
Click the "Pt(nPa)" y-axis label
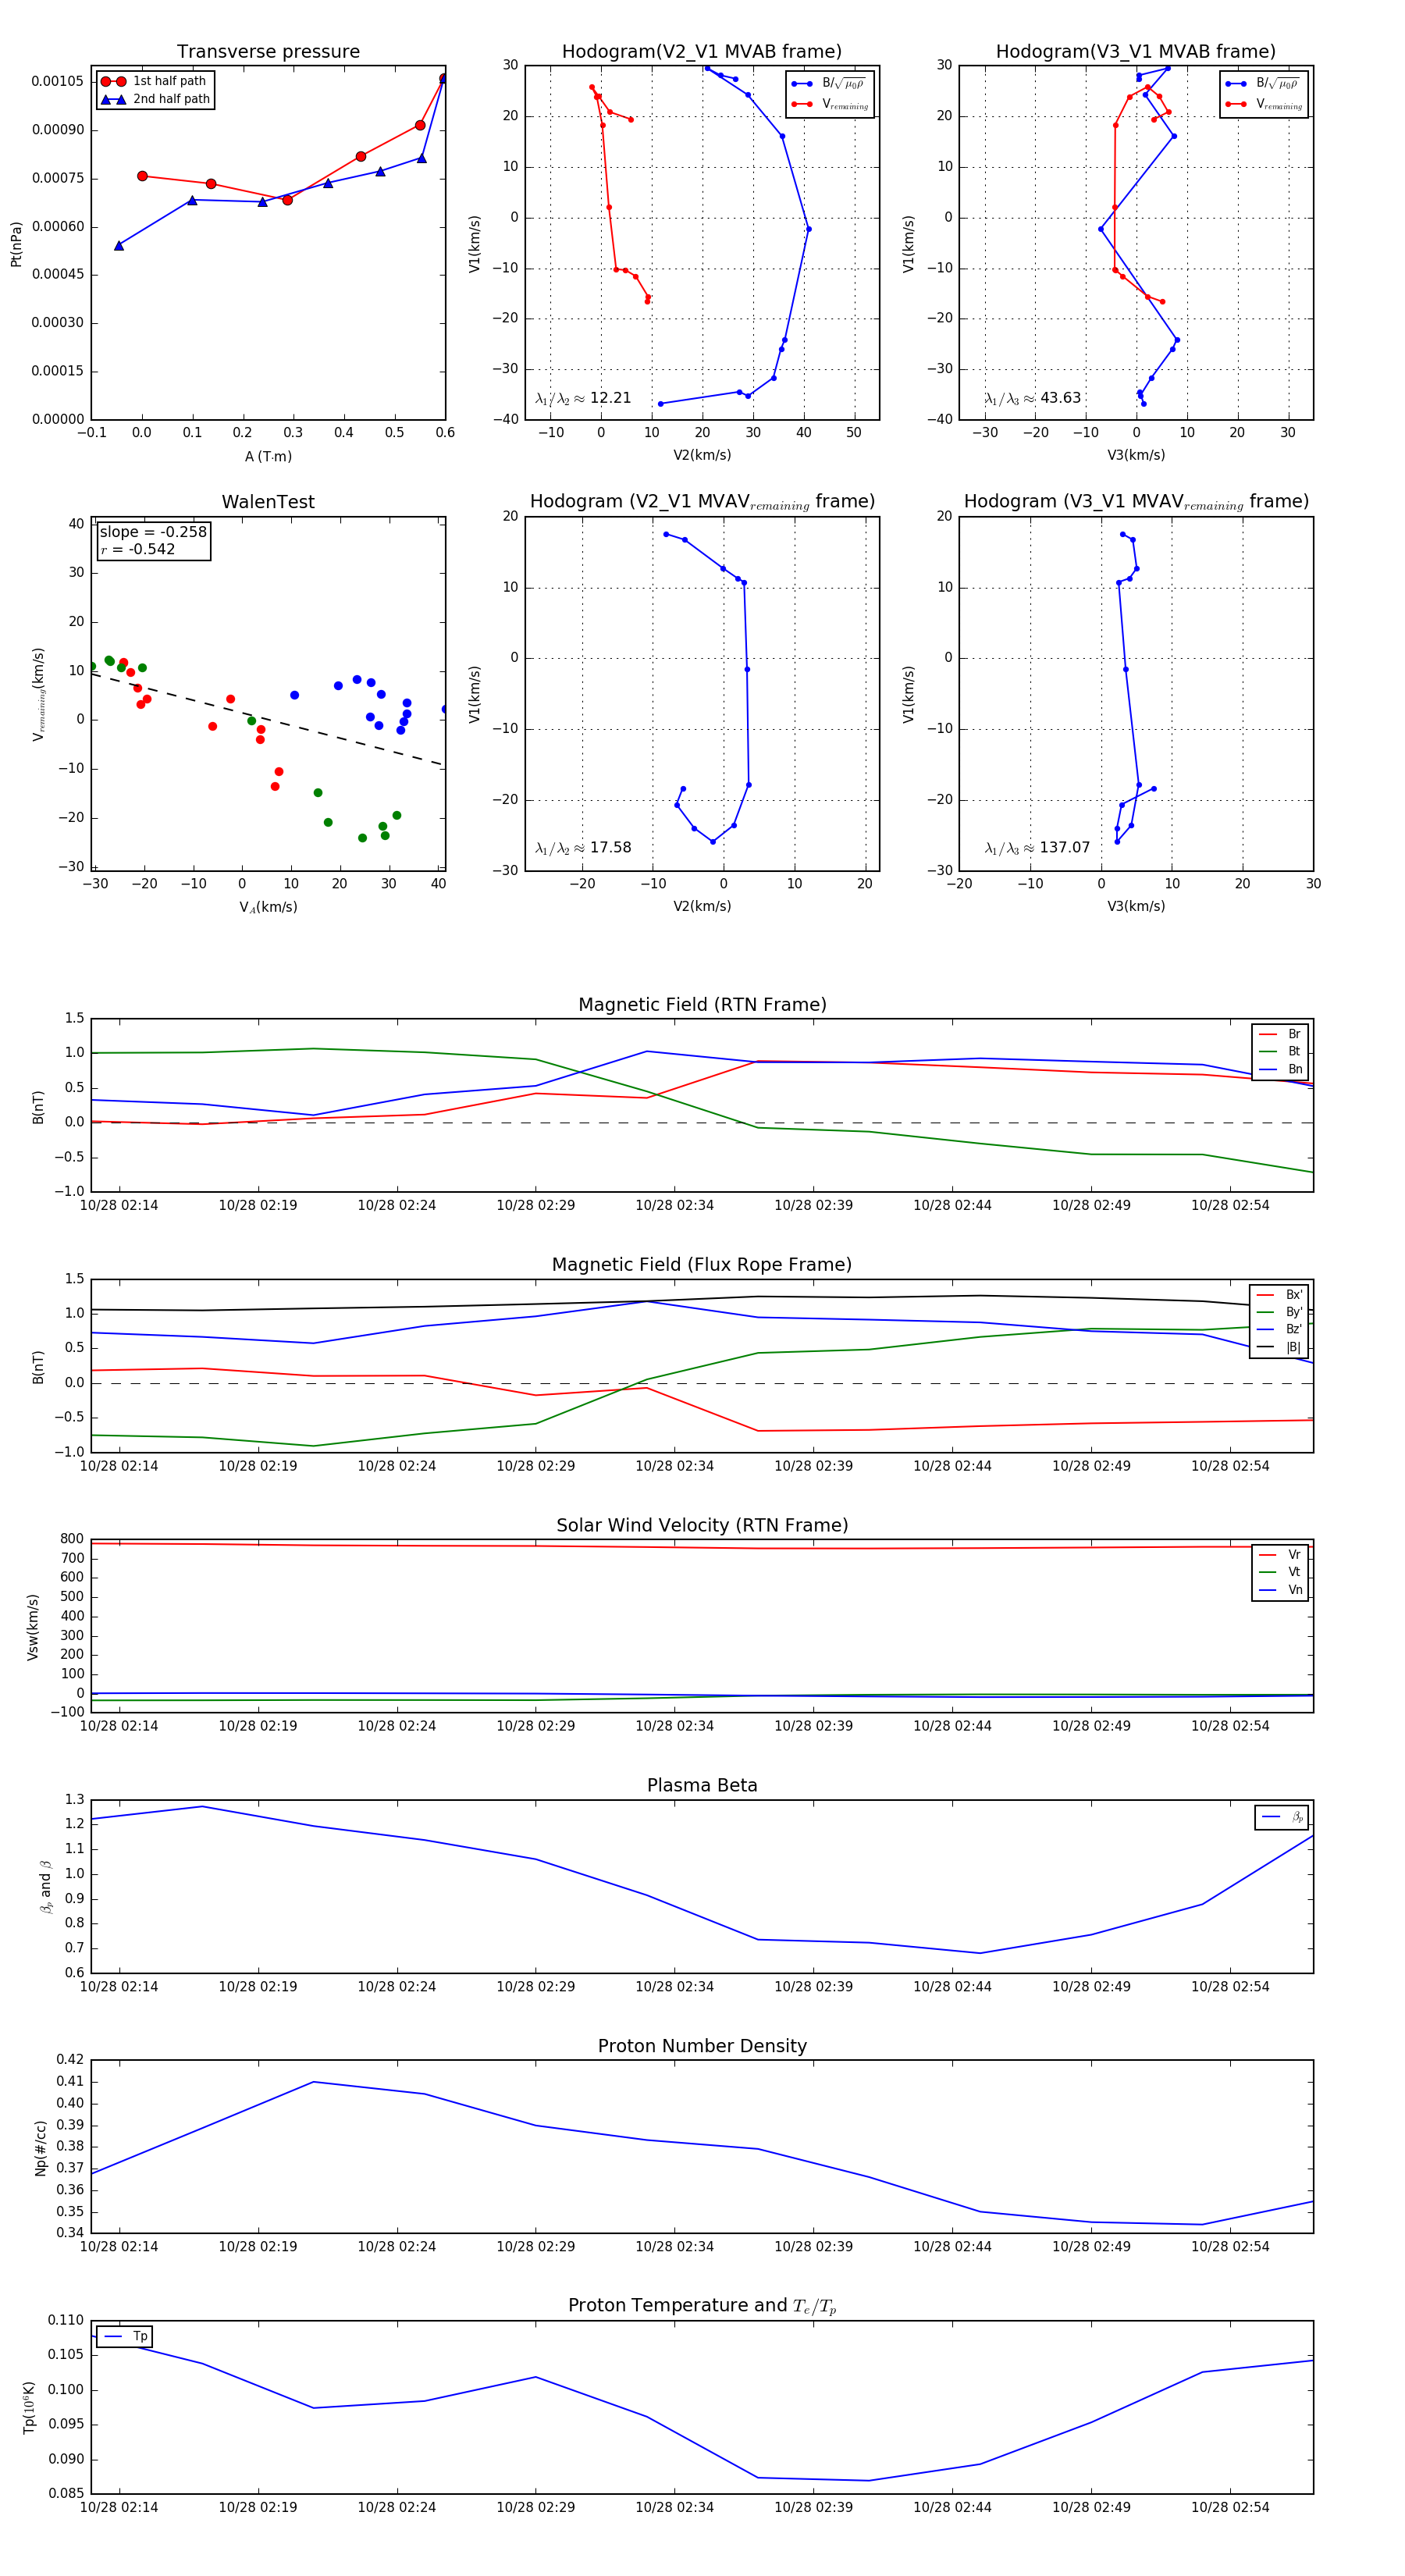16,244
